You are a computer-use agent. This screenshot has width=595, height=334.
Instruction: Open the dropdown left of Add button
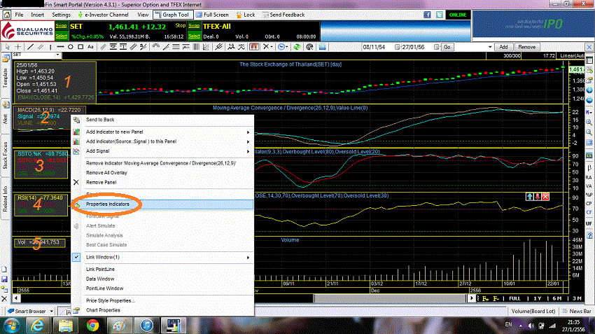490,47
